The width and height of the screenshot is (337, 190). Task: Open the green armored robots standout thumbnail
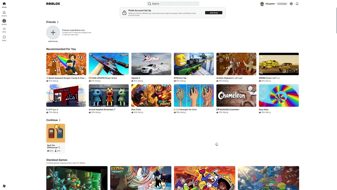point(77,178)
